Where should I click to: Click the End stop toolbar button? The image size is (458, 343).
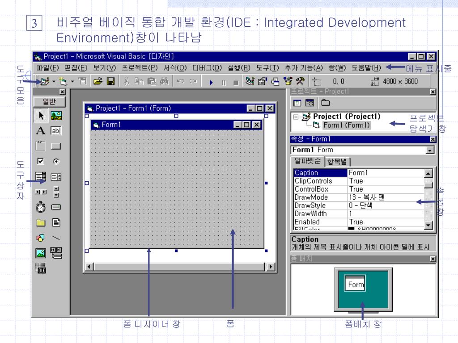[236, 82]
